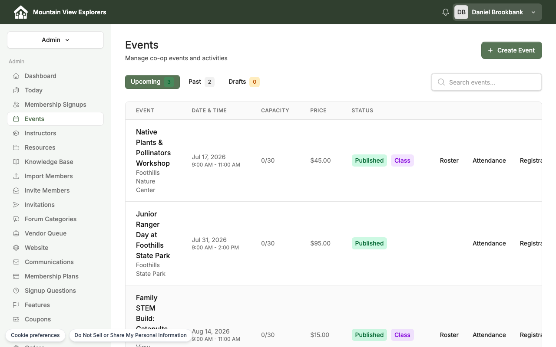556x347 pixels.
Task: Click the DATE & TIME column header
Action: point(209,111)
